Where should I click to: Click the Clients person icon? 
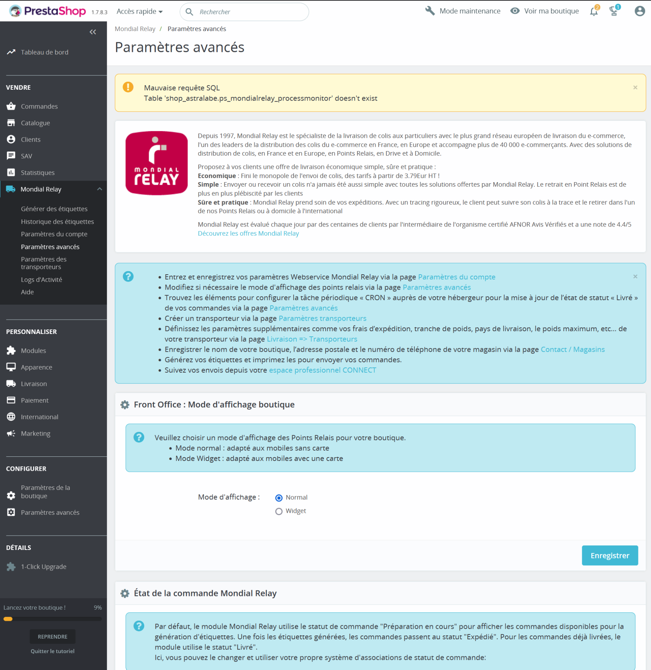click(x=11, y=139)
